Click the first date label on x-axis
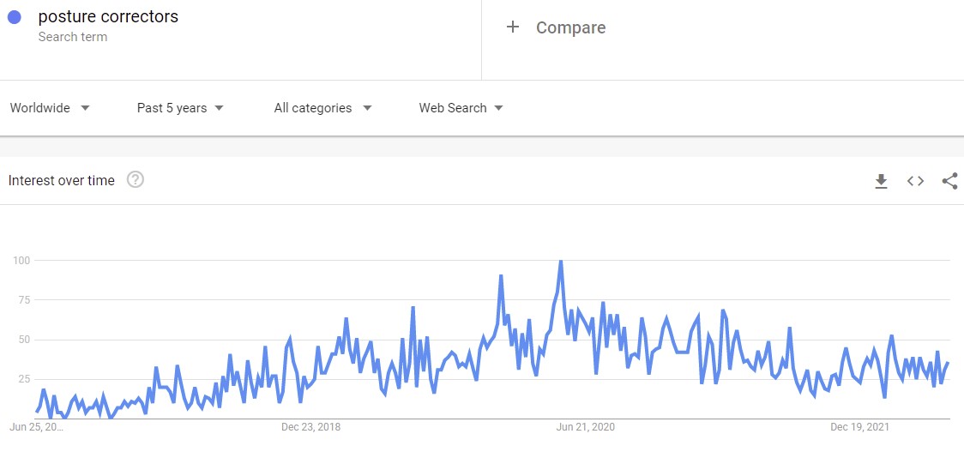The width and height of the screenshot is (964, 470). (x=36, y=427)
